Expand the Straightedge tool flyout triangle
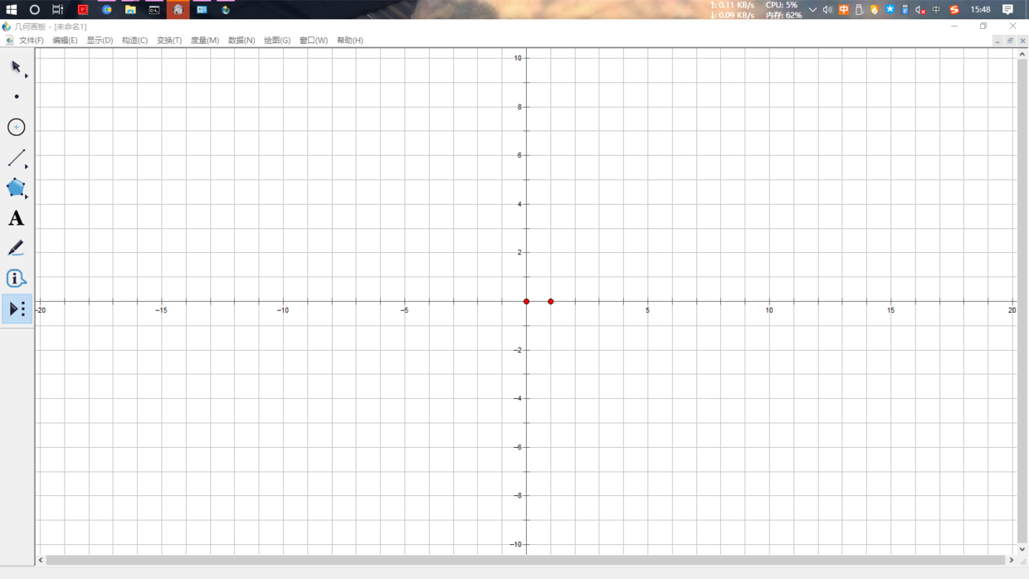1029x579 pixels. click(x=27, y=167)
